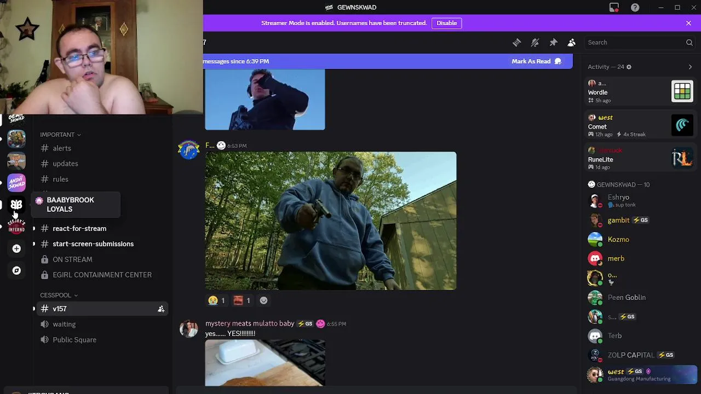701x394 pixels.
Task: Open pinned messages pin icon
Action: [553, 42]
